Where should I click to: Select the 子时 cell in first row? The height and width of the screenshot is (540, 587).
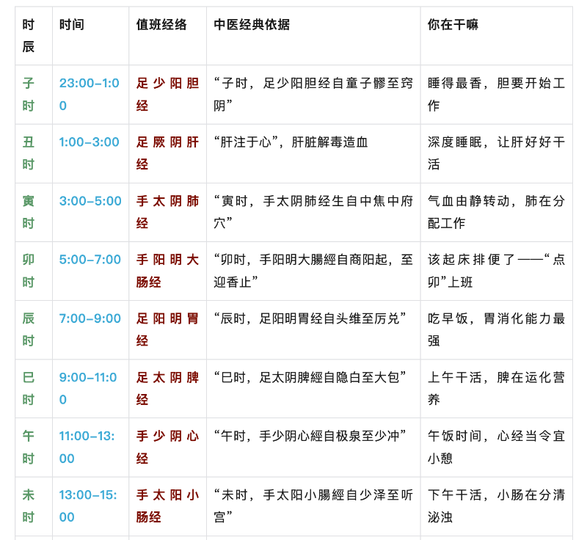tap(29, 95)
